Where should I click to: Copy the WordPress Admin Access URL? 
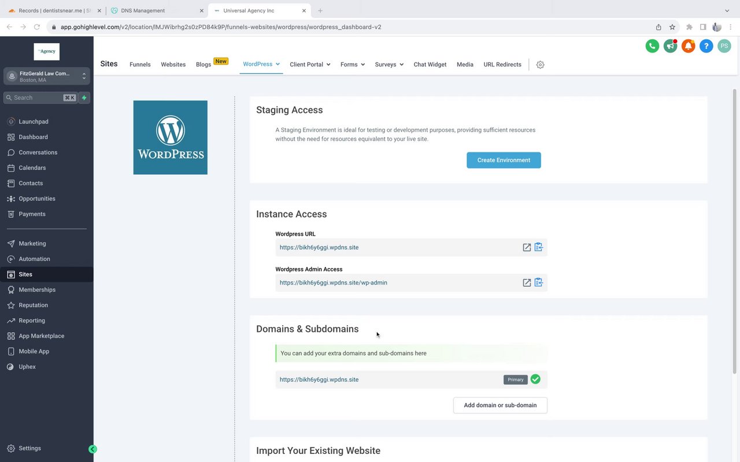pos(538,282)
